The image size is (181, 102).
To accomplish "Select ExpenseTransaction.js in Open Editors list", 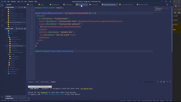I will pos(16,22).
